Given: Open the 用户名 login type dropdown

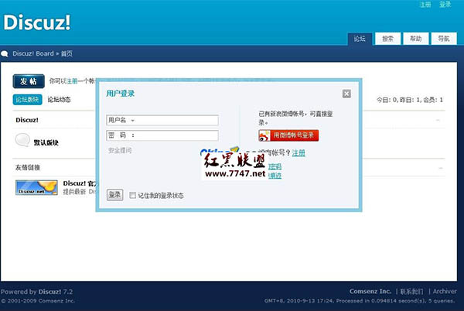Looking at the screenshot, I should tap(132, 121).
